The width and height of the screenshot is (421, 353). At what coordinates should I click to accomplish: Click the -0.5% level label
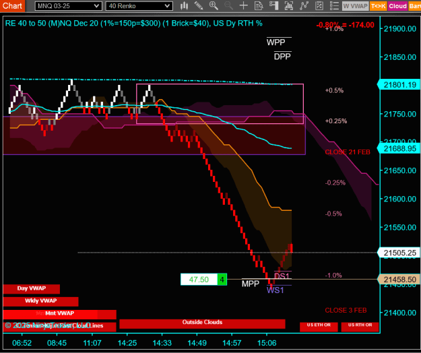[x=333, y=214]
